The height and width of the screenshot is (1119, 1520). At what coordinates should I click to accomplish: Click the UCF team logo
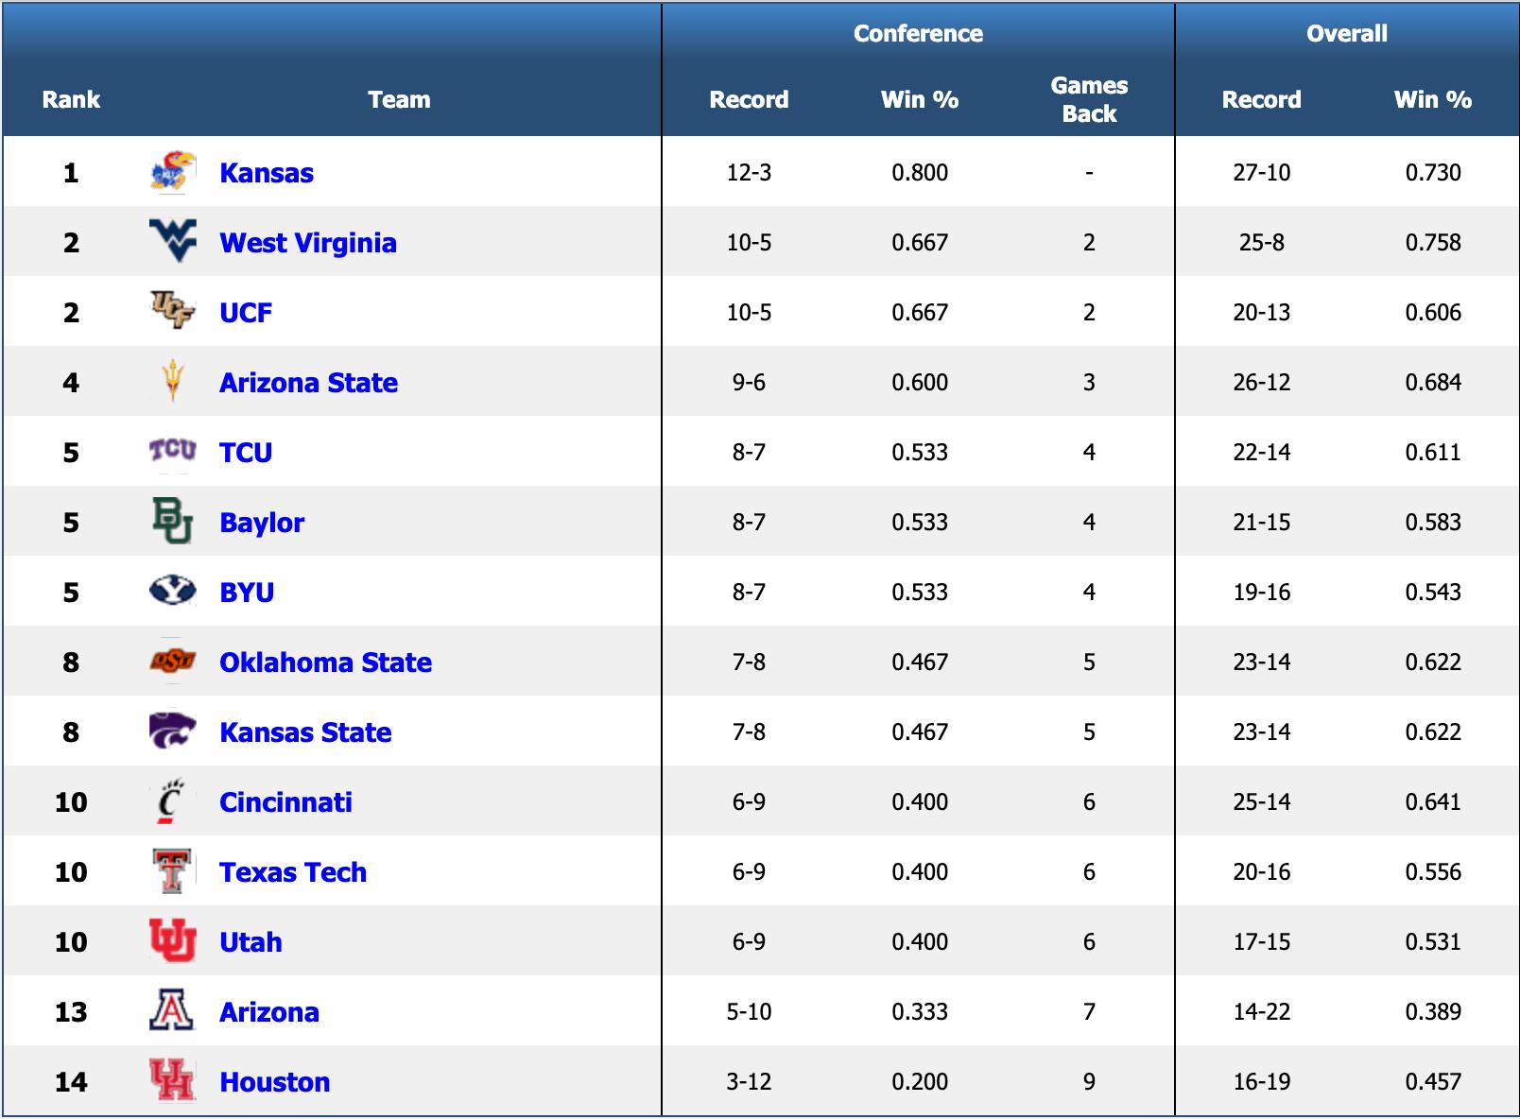[x=172, y=310]
